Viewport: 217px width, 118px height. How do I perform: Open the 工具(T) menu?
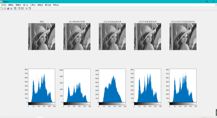tap(33, 5)
